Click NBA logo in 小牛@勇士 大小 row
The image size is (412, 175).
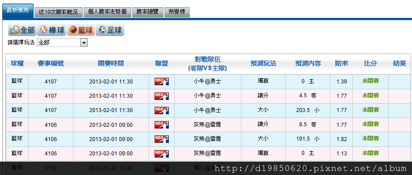[x=161, y=110]
